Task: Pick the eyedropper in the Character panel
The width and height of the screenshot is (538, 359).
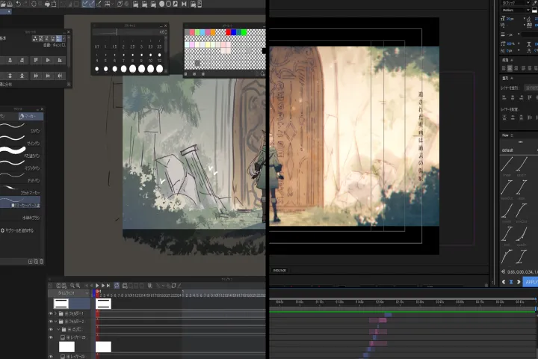Action: (535, 3)
